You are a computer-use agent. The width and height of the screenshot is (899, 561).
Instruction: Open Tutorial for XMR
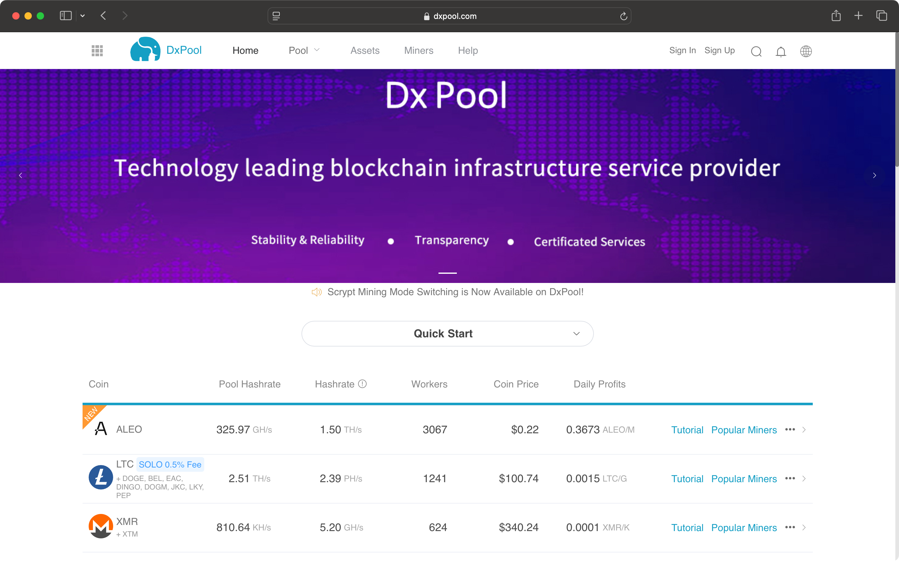coord(687,528)
